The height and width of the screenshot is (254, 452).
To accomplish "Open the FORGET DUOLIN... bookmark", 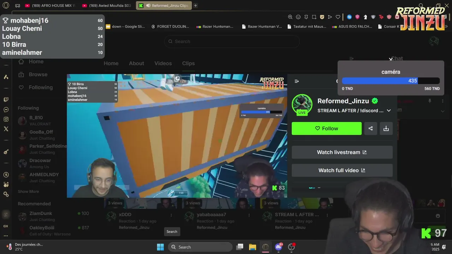I will tap(170, 26).
